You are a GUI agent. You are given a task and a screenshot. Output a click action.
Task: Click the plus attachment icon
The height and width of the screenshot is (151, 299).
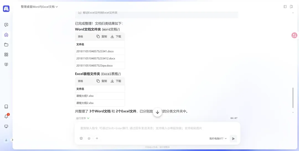point(97,138)
